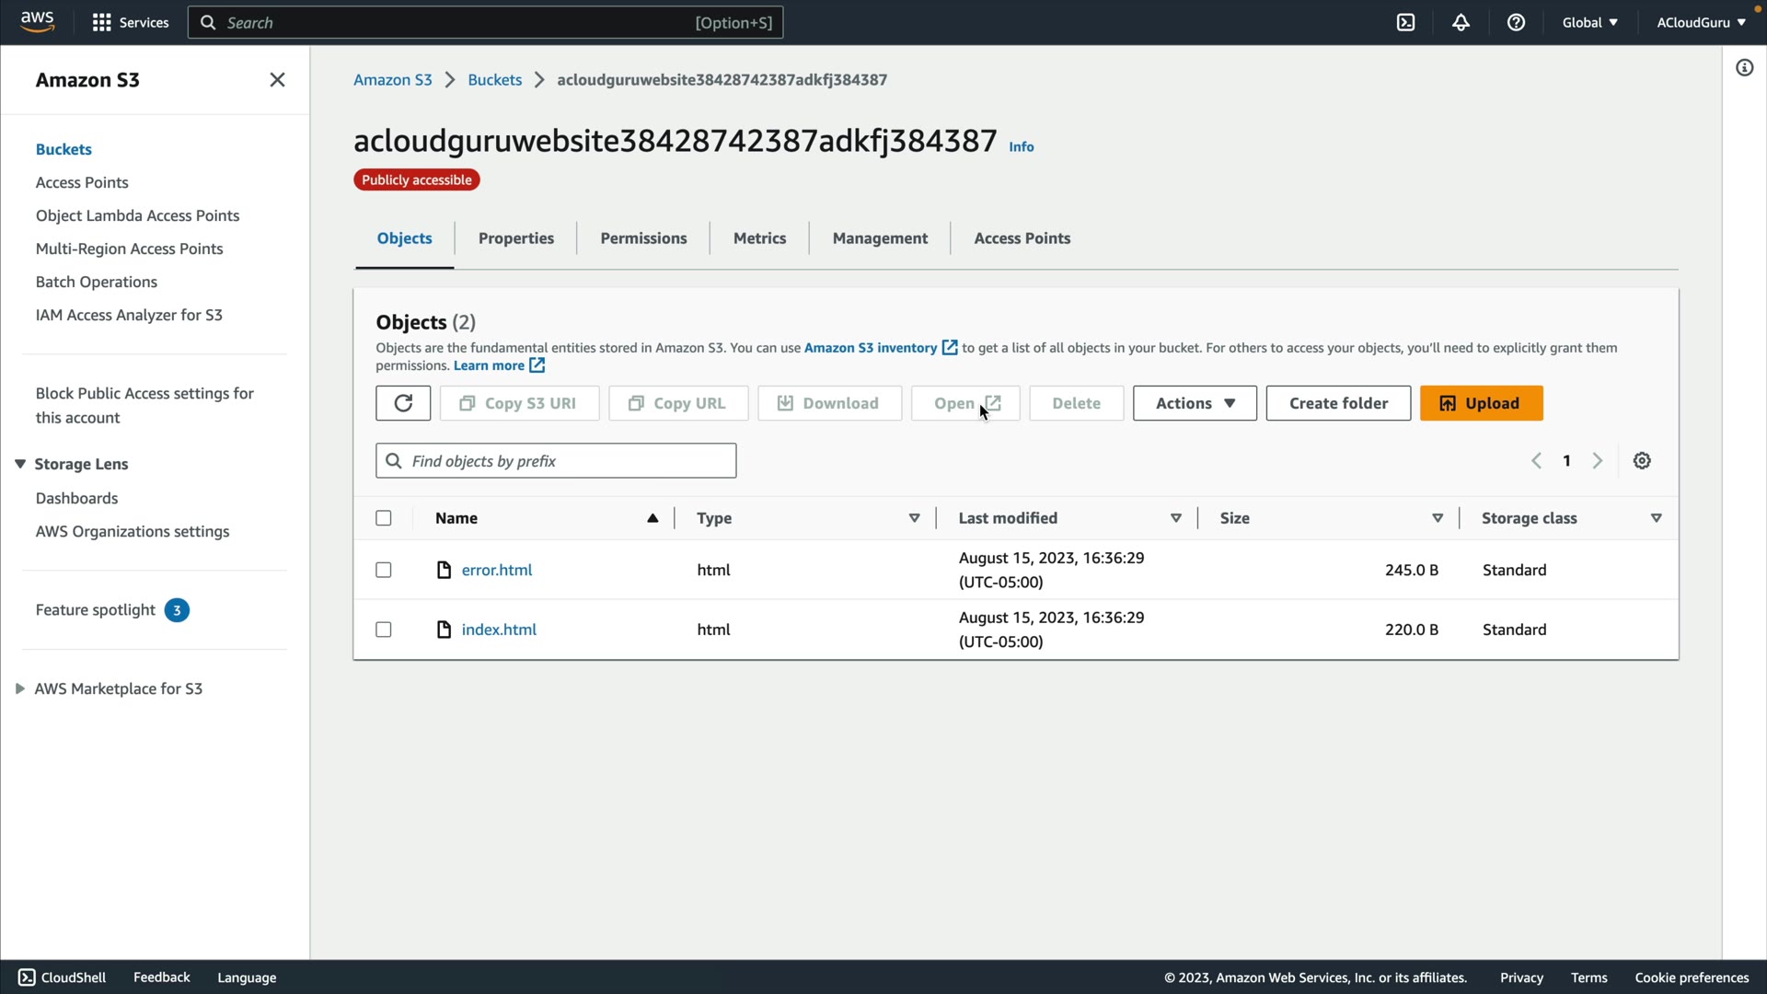1767x994 pixels.
Task: Click the refresh objects icon button
Action: (403, 403)
